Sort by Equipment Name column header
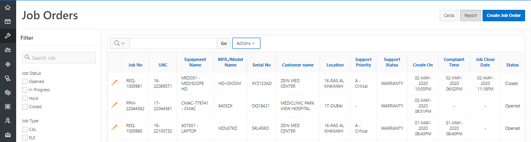 point(195,62)
